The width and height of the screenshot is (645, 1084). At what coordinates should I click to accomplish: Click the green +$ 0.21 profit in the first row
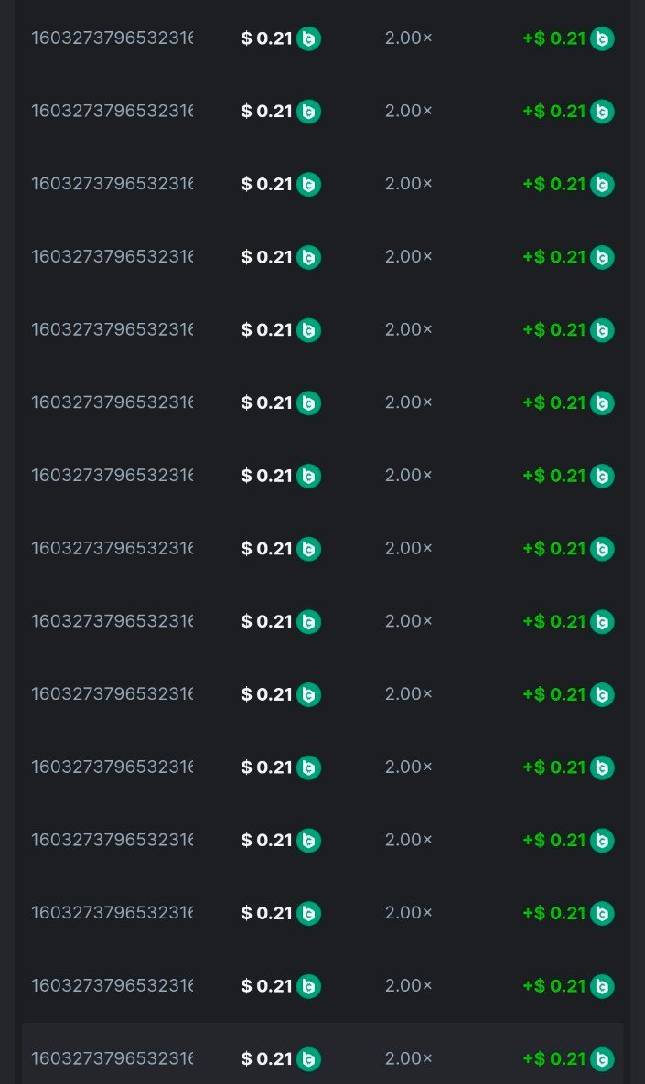coord(554,38)
